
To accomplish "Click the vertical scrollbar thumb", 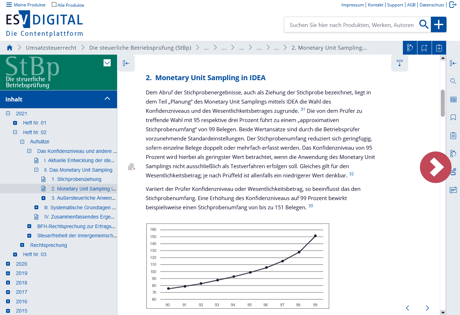I will (443, 103).
